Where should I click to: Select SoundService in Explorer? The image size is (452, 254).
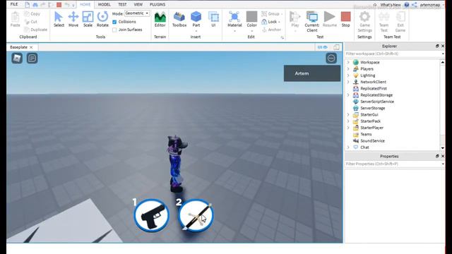pyautogui.click(x=372, y=141)
